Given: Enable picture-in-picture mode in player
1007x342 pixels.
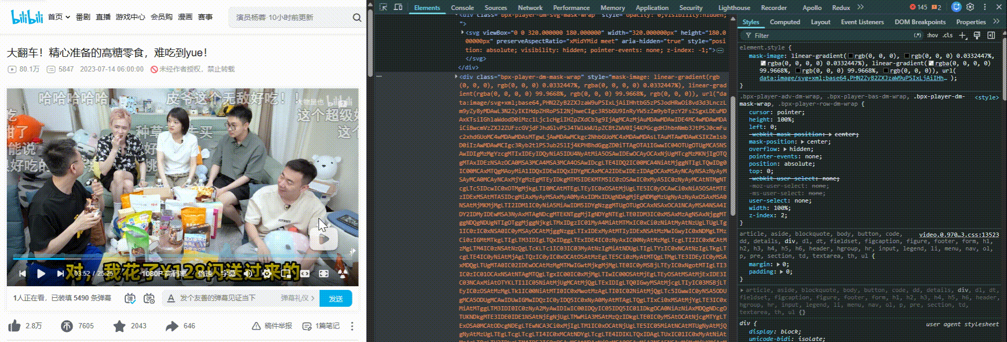Looking at the screenshot, I should [x=285, y=274].
